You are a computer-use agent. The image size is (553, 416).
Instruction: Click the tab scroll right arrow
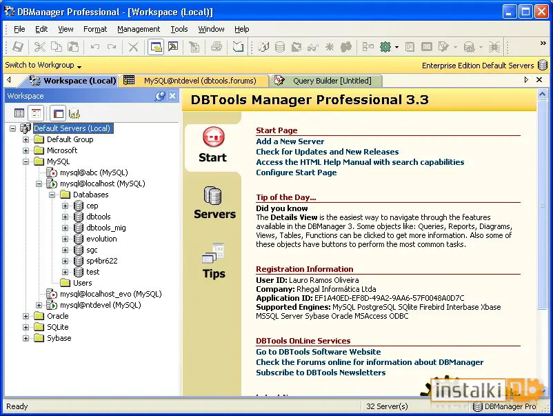526,80
